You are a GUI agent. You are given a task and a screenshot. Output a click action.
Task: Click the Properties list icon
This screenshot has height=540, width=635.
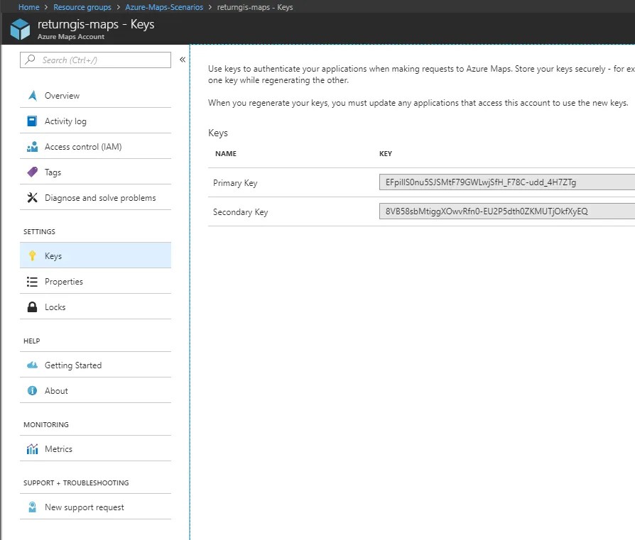tap(32, 282)
